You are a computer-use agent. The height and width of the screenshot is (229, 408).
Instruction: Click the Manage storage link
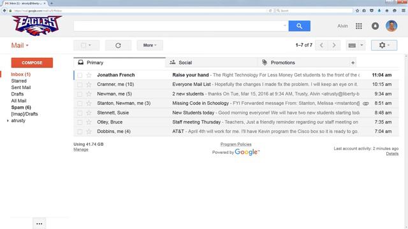click(x=81, y=149)
